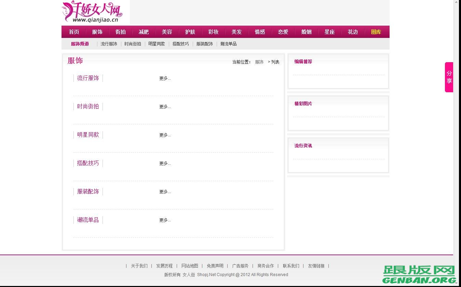
Task: Select 明星同款 in the sub-navigation bar
Action: coord(157,44)
